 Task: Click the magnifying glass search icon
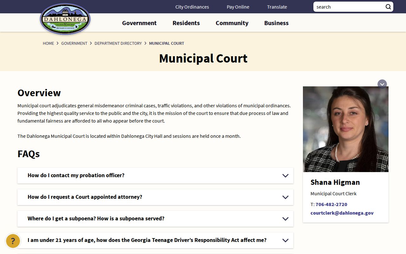click(x=388, y=7)
